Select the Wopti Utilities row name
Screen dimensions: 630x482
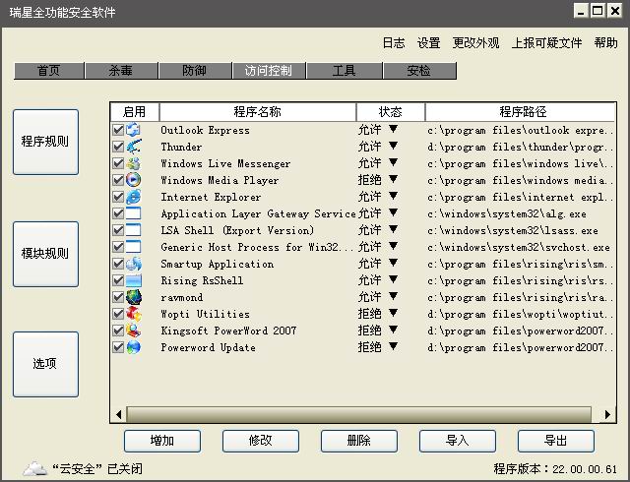[x=206, y=314]
